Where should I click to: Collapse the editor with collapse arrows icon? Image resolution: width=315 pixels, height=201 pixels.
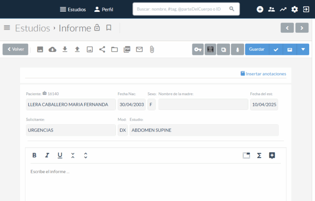pos(73,155)
